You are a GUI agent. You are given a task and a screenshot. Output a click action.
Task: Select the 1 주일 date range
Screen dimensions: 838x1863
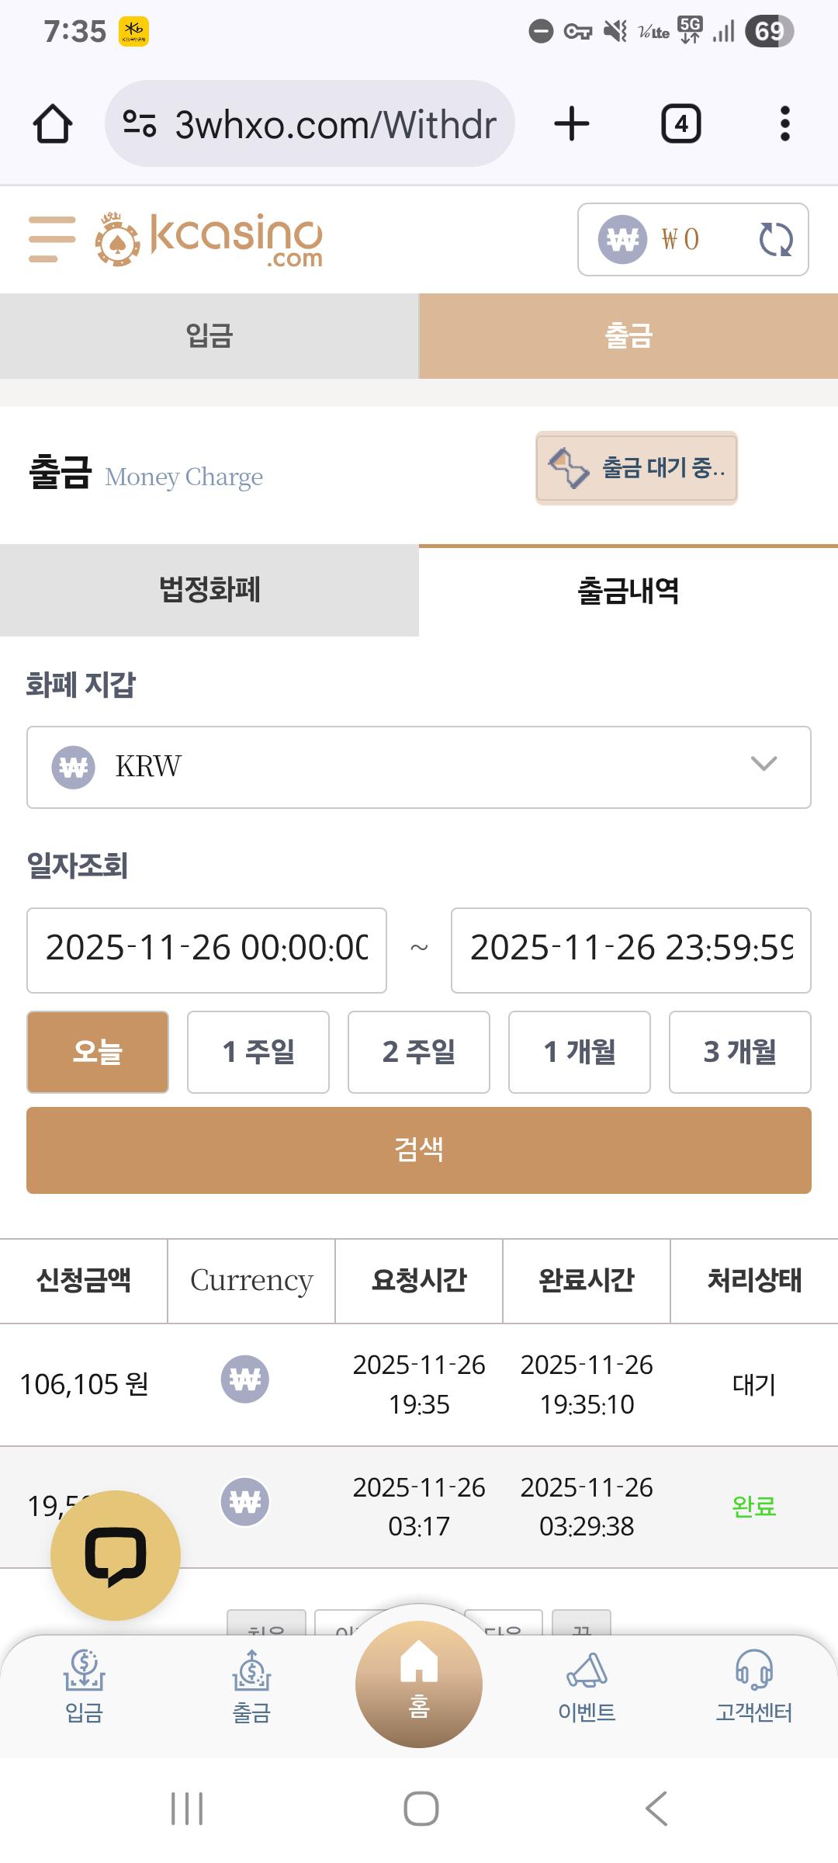(x=258, y=1052)
